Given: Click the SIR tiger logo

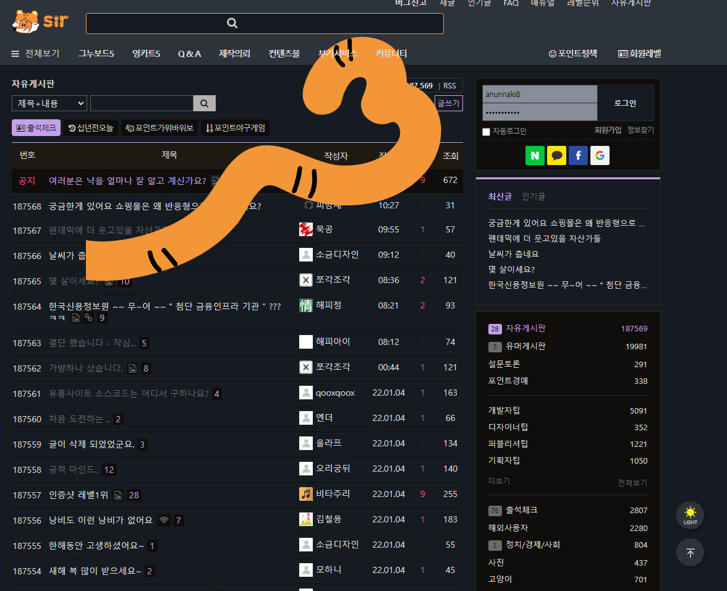Looking at the screenshot, I should [x=40, y=22].
